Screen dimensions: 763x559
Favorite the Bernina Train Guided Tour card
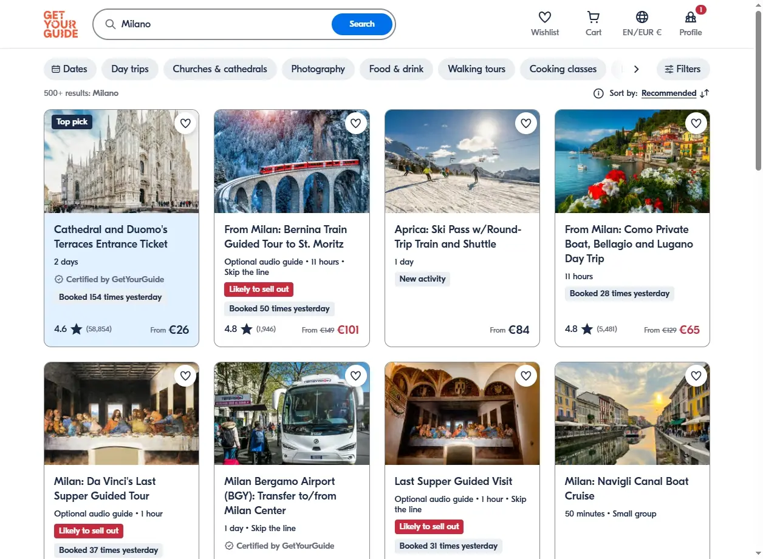[356, 123]
